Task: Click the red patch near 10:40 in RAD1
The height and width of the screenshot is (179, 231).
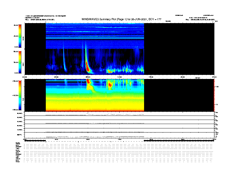Action: pos(110,72)
